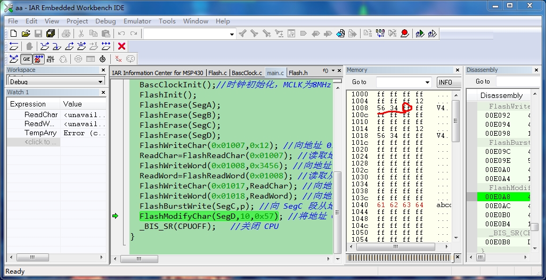Click the first icon left of GIE
The height and width of the screenshot is (280, 546).
coord(13,59)
